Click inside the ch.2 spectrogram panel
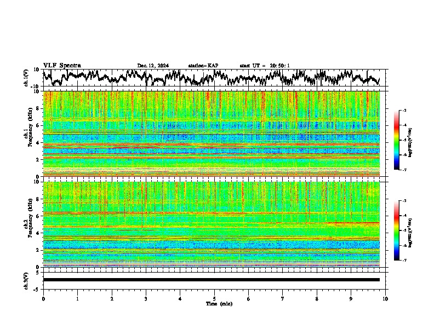This screenshot has height=335, width=434. (211, 224)
